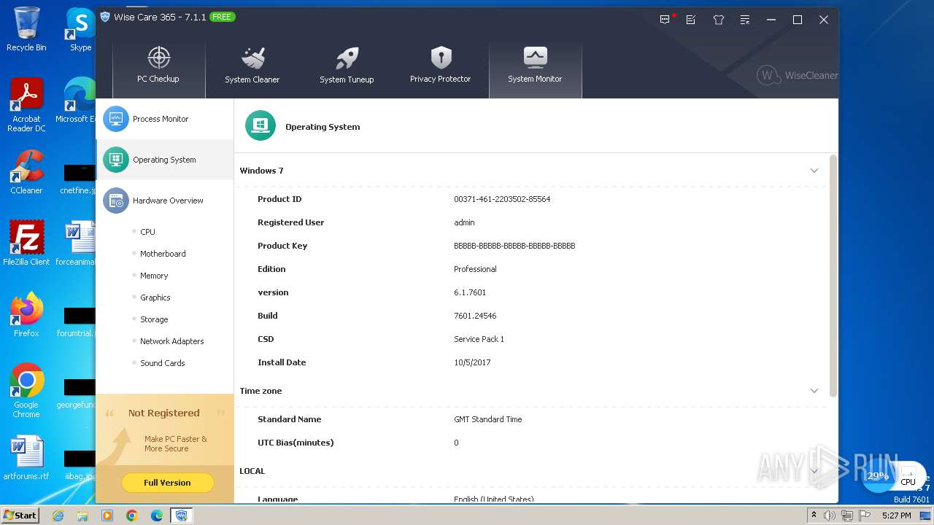Image resolution: width=934 pixels, height=525 pixels.
Task: Show Sound Cards details
Action: (163, 363)
